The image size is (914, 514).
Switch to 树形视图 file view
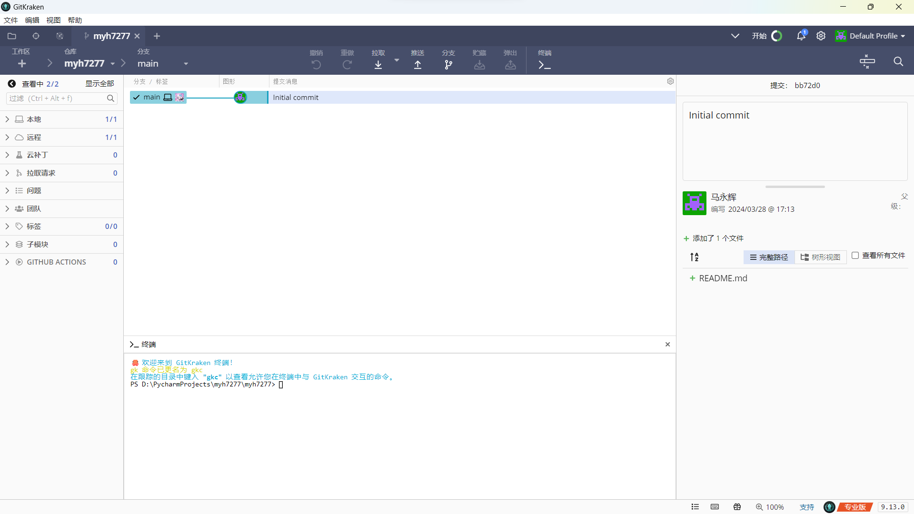tap(821, 257)
